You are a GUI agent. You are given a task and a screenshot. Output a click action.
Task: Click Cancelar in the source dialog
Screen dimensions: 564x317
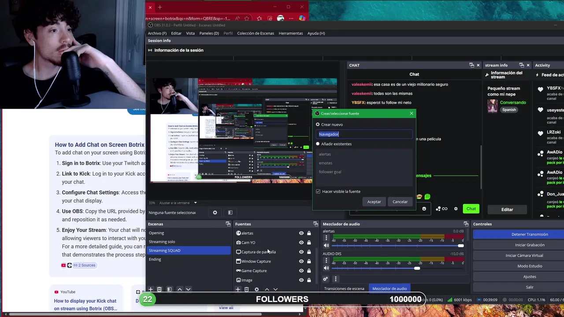coord(400,202)
